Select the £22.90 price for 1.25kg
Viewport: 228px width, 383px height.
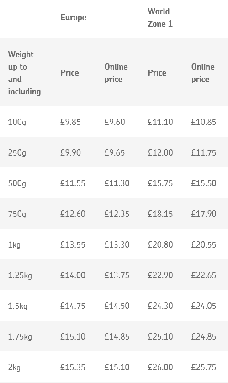tap(160, 275)
